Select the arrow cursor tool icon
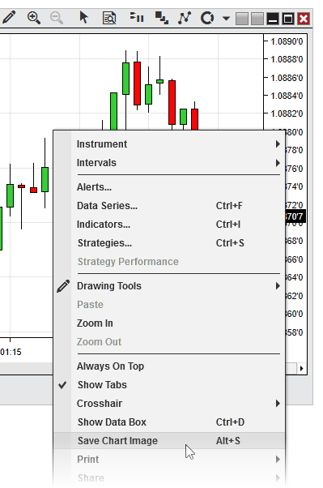This screenshot has width=323, height=488. [x=83, y=17]
